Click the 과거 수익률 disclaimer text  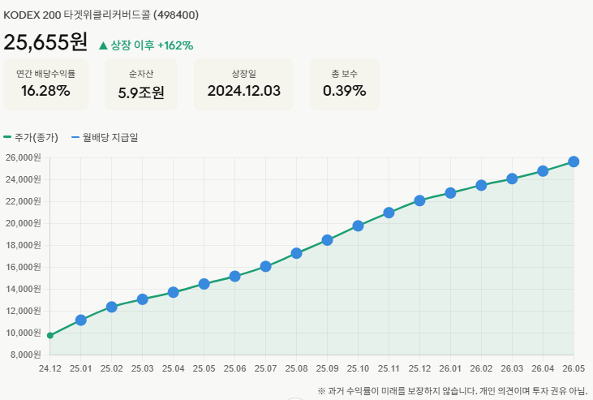point(453,391)
